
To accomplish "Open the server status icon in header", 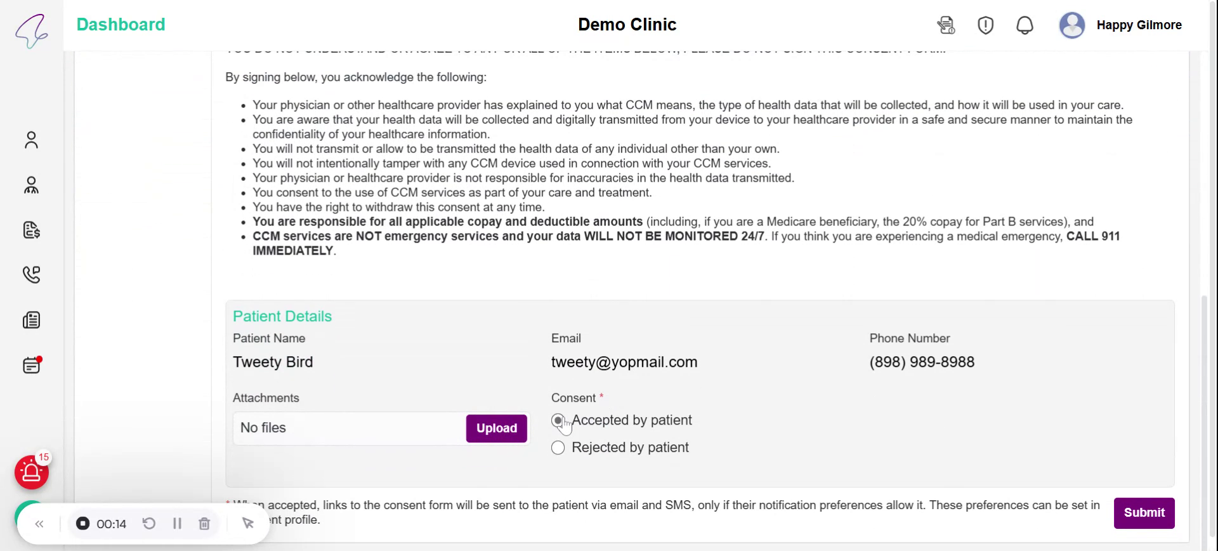I will click(x=946, y=25).
